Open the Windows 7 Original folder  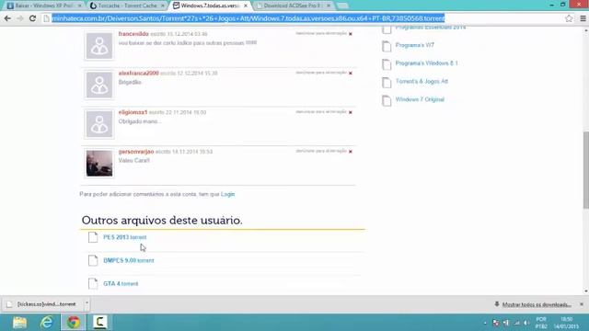[x=420, y=99]
